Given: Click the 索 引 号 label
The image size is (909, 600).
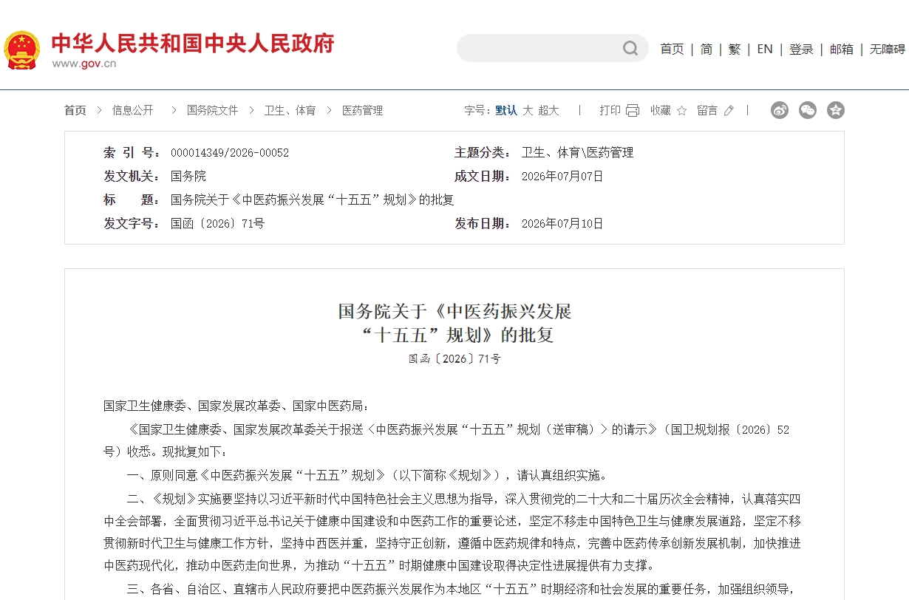Looking at the screenshot, I should 132,153.
